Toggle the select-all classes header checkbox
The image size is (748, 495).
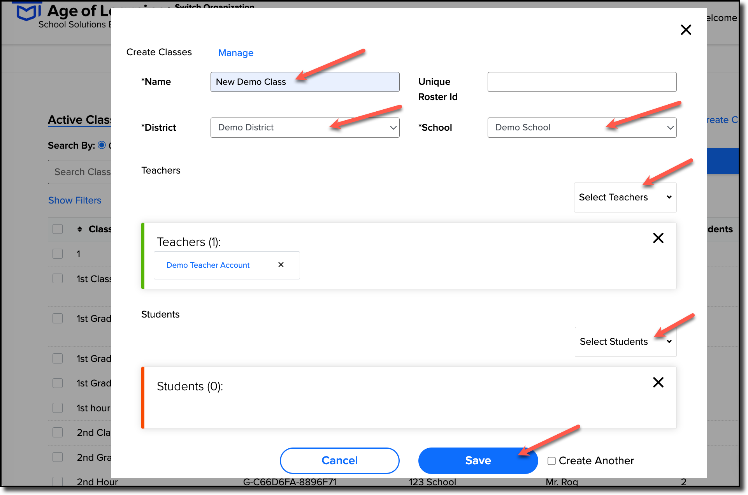[58, 229]
